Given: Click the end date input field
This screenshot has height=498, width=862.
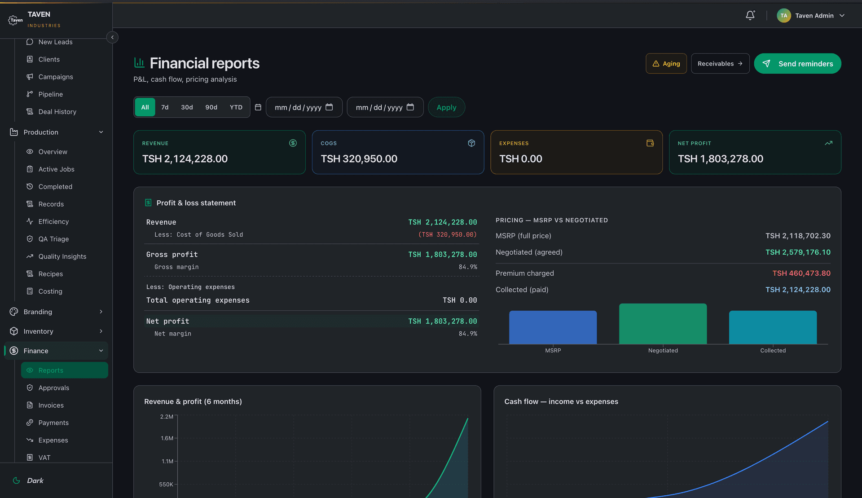Looking at the screenshot, I should (x=379, y=107).
